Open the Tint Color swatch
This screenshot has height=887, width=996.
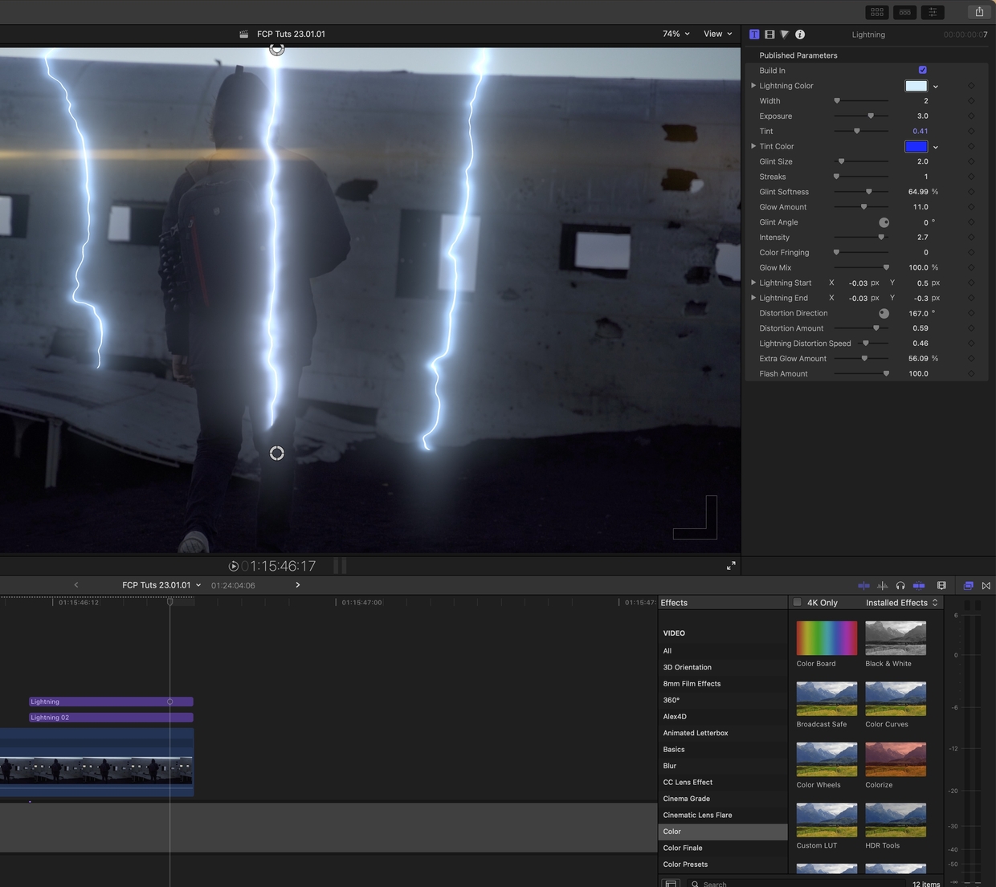click(x=916, y=146)
